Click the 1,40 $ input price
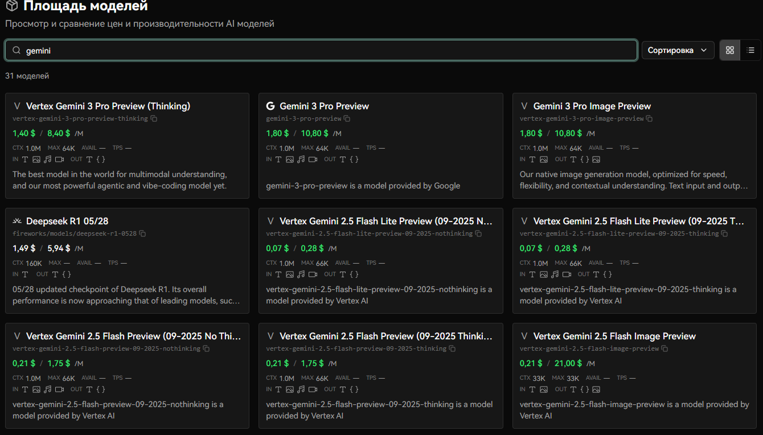763x435 pixels. click(24, 133)
